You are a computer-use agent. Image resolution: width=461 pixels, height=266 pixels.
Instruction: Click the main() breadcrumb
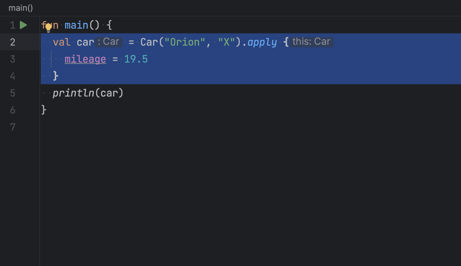point(20,8)
